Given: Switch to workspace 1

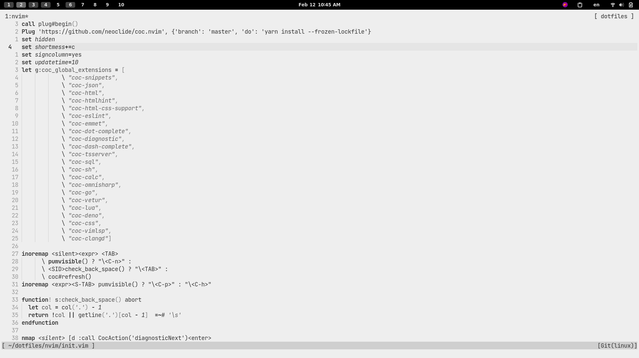Looking at the screenshot, I should pos(9,5).
